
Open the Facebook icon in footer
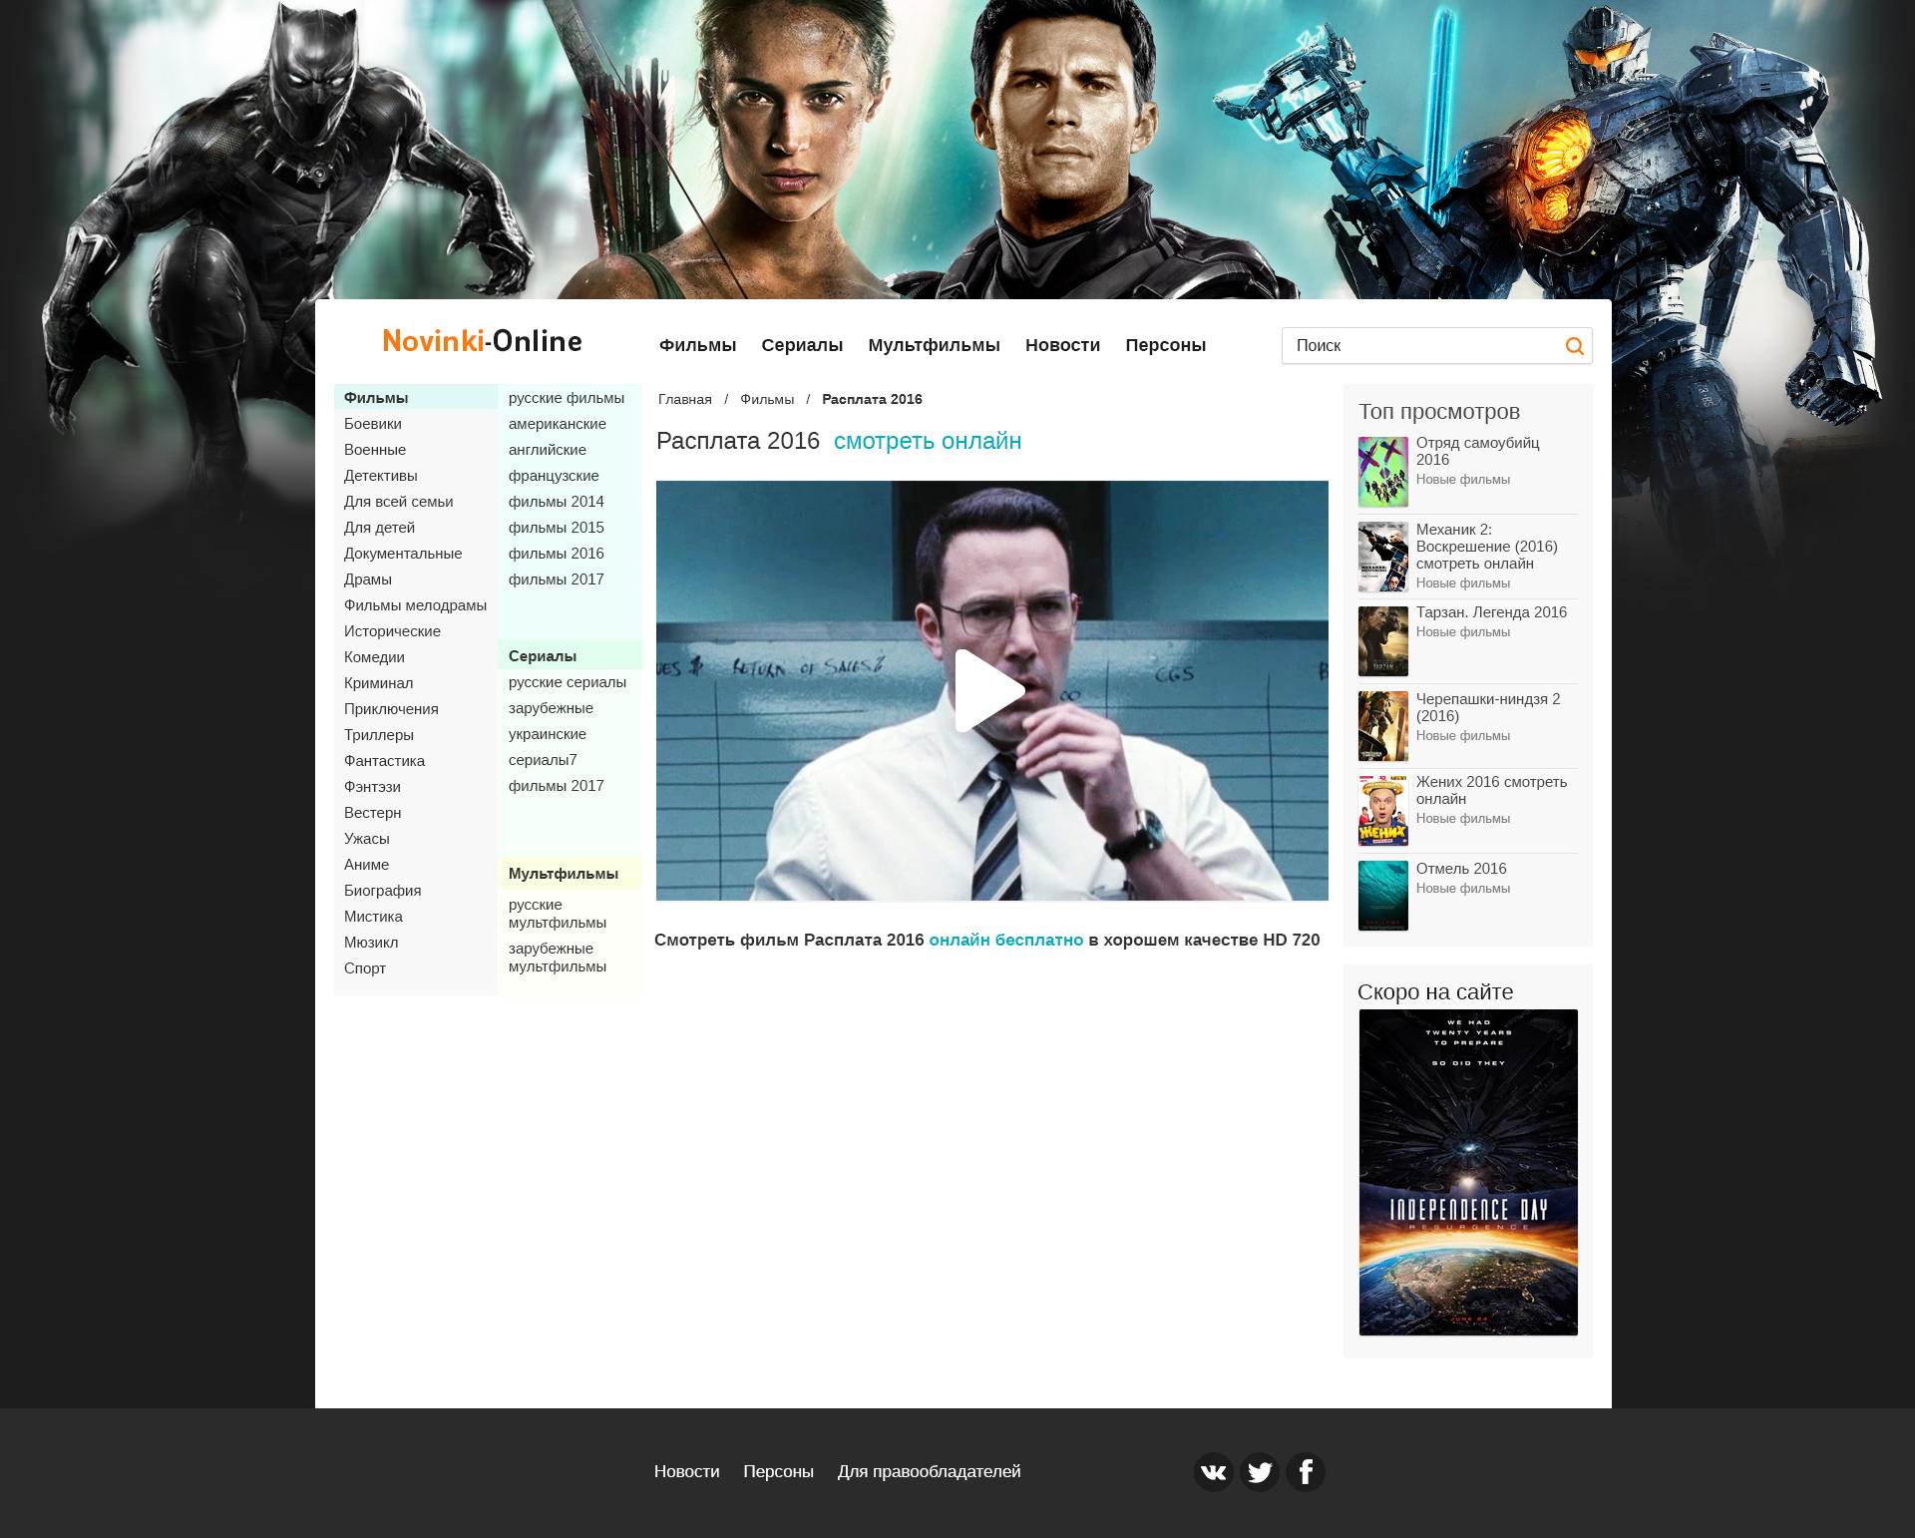click(1305, 1472)
